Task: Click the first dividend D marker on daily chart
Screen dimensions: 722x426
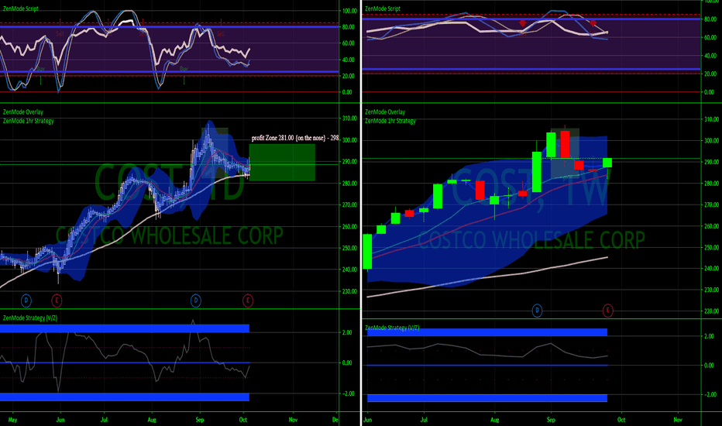Action: 26,301
